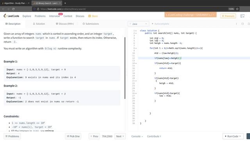Bookmark the page with the star icon
The height and width of the screenshot is (141, 250).
coord(237,9)
